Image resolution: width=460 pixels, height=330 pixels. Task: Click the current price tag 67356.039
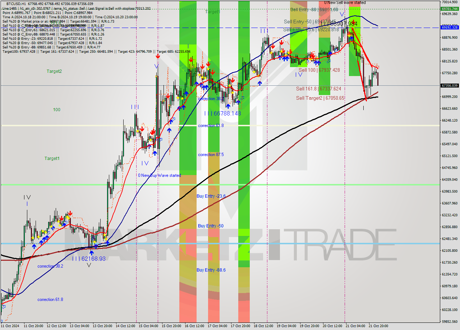pos(450,85)
